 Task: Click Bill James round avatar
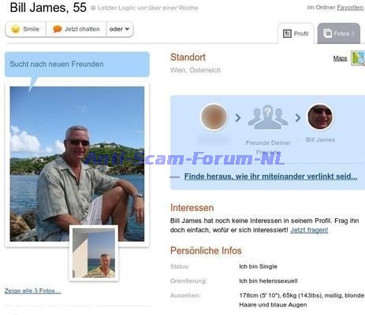320,117
